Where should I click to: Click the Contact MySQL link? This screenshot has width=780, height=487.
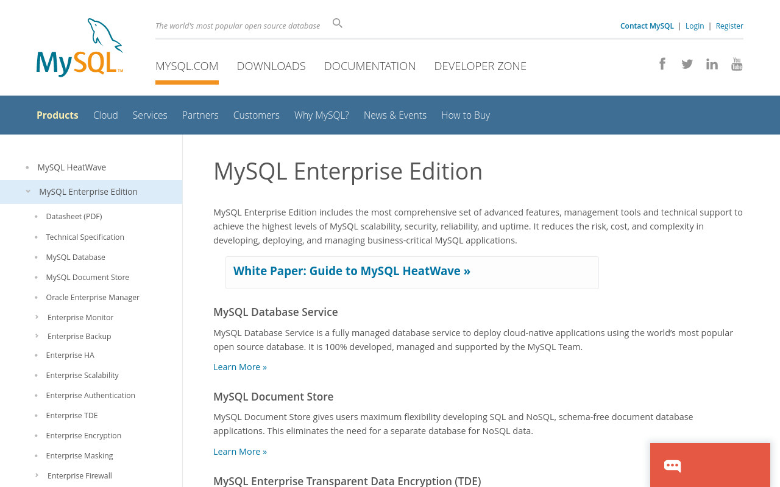647,26
